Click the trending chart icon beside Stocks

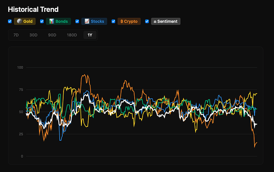(87, 21)
